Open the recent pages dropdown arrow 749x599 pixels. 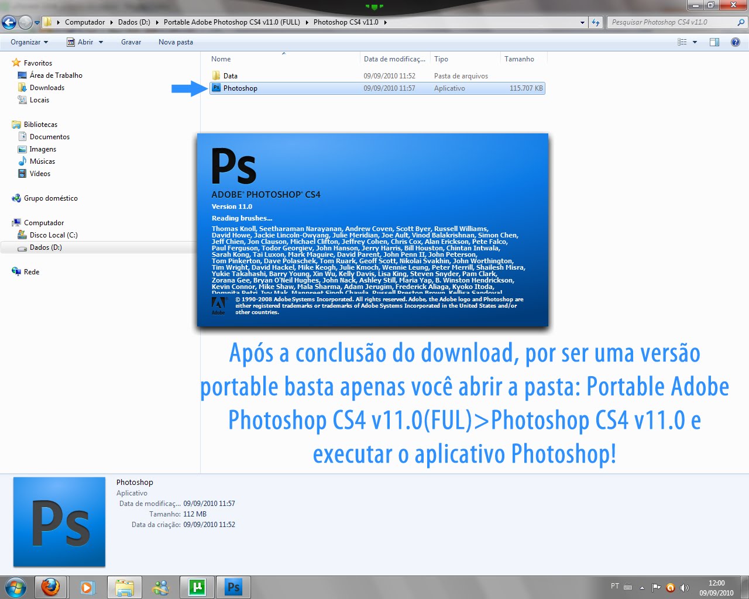point(37,23)
